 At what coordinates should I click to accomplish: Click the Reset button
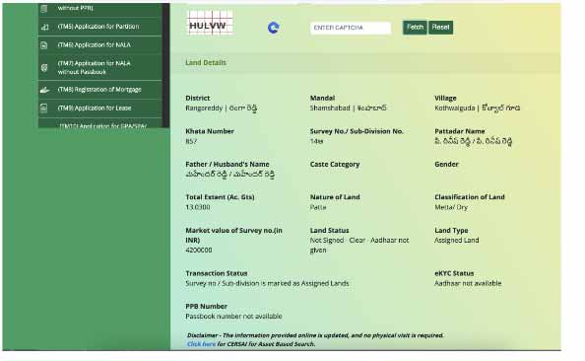click(x=440, y=28)
